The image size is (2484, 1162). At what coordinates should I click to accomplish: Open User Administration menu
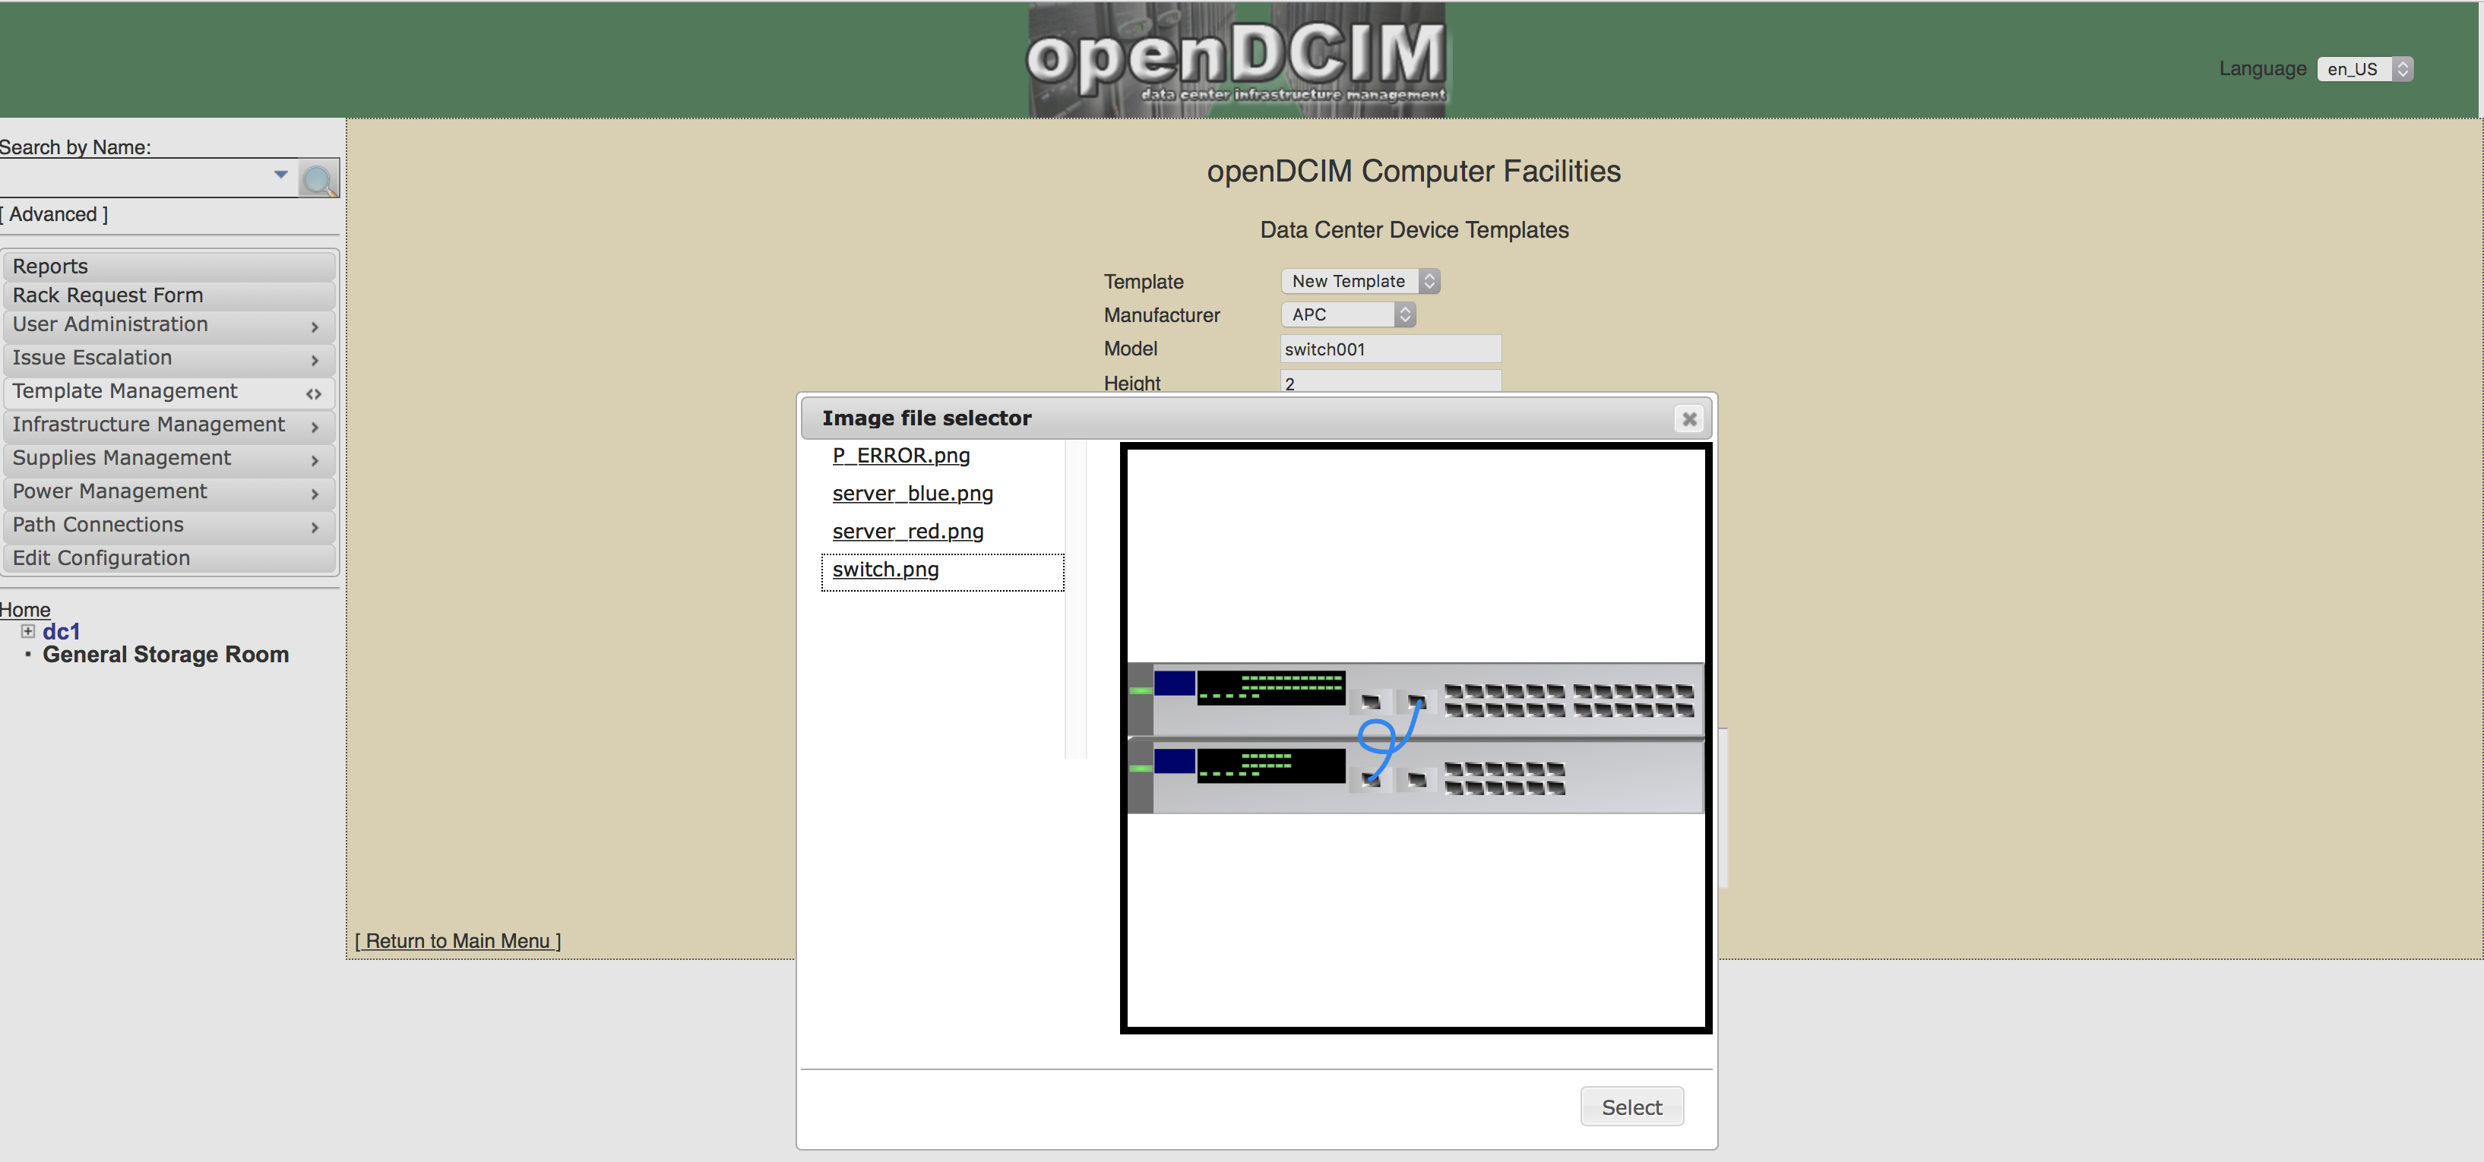pos(169,325)
